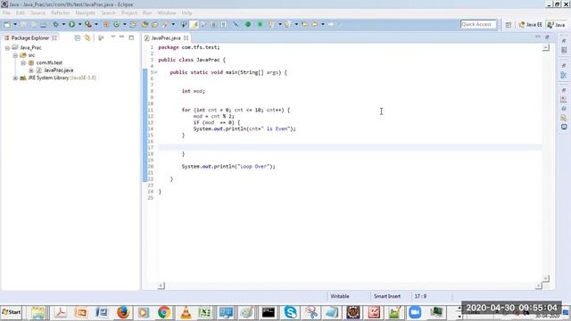This screenshot has width=571, height=321.
Task: Click editor horizontal scrollbar left arrow
Action: [161, 285]
